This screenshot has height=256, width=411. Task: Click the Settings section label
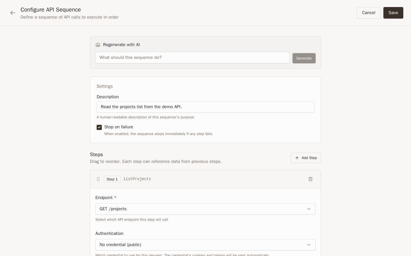point(105,86)
